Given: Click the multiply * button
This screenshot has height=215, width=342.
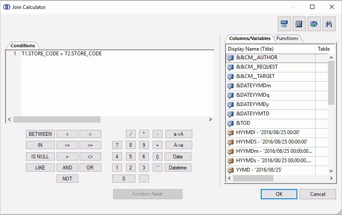Looking at the screenshot, I should pyautogui.click(x=144, y=134).
